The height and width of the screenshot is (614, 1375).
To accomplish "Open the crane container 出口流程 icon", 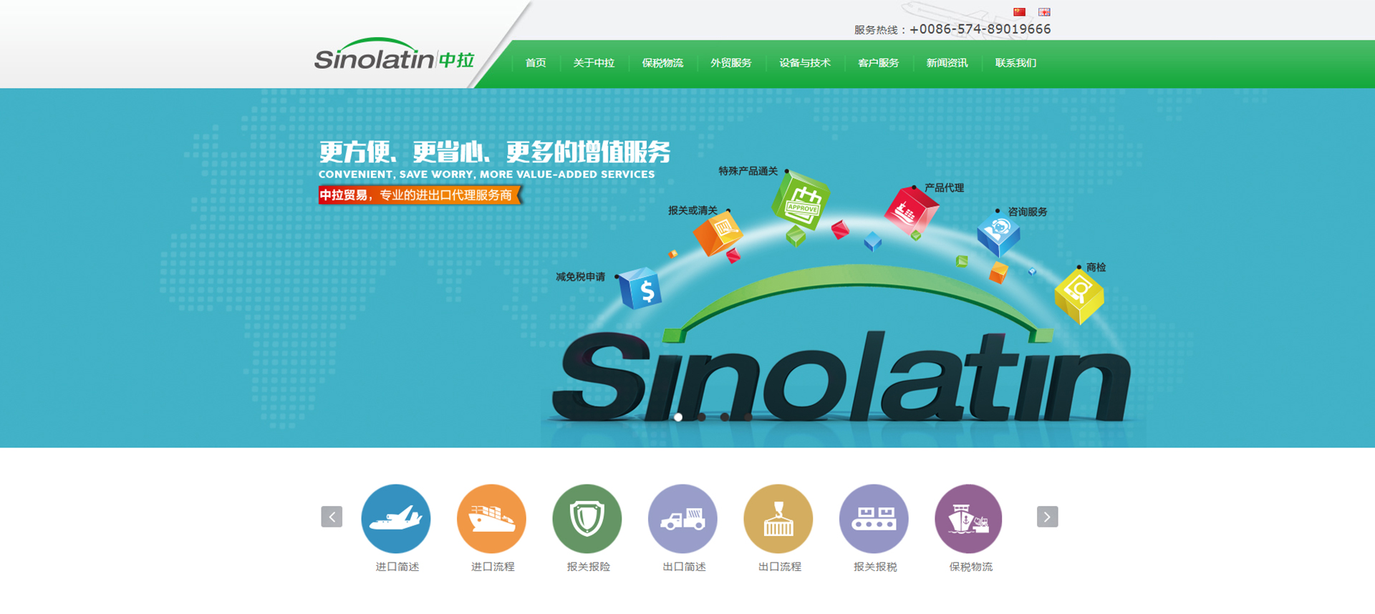I will tap(778, 519).
